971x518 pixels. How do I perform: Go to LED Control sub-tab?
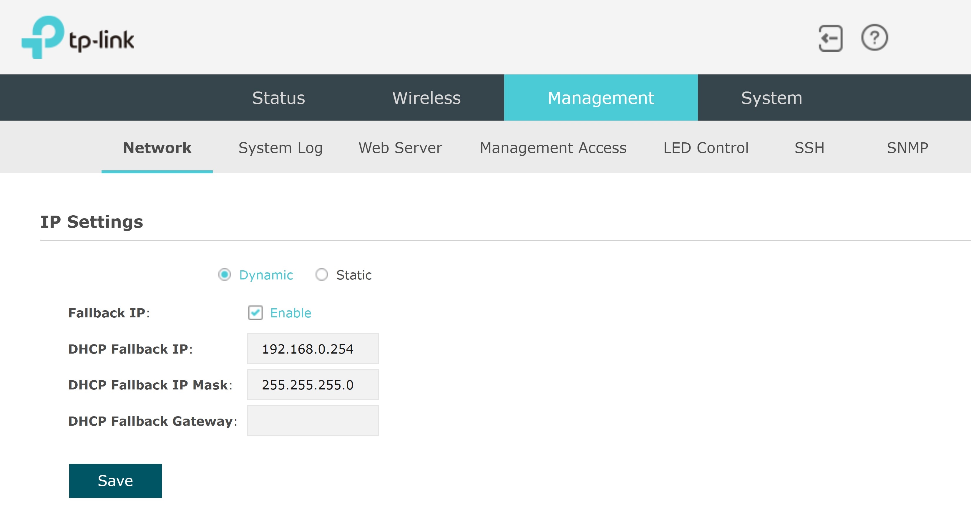(x=706, y=148)
